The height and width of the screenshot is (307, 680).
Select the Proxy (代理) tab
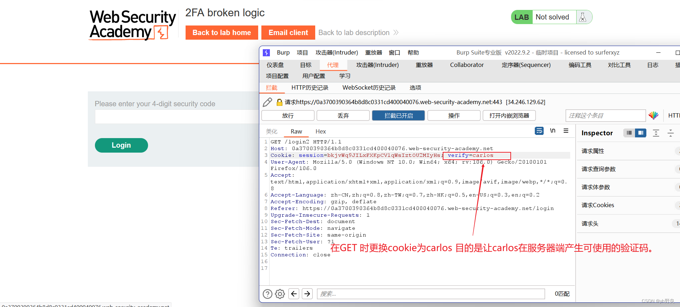(x=333, y=65)
